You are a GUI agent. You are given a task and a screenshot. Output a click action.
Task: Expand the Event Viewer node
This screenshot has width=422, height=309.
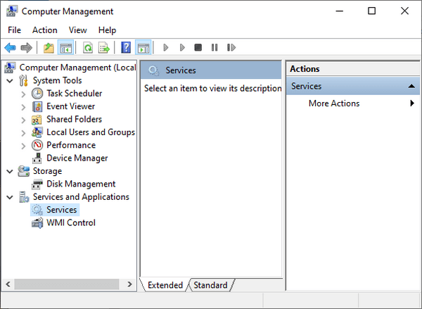(x=23, y=107)
